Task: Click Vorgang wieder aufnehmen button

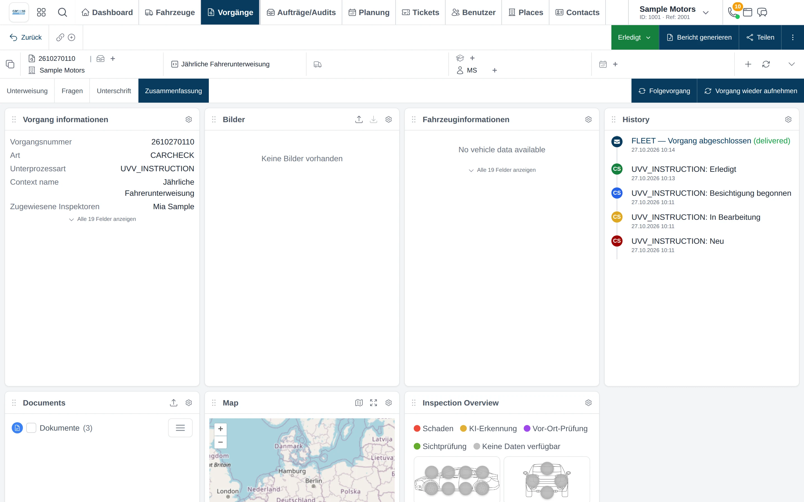Action: pyautogui.click(x=750, y=91)
